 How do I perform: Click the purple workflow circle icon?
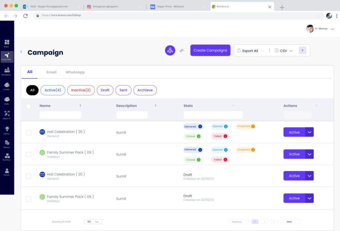(170, 50)
